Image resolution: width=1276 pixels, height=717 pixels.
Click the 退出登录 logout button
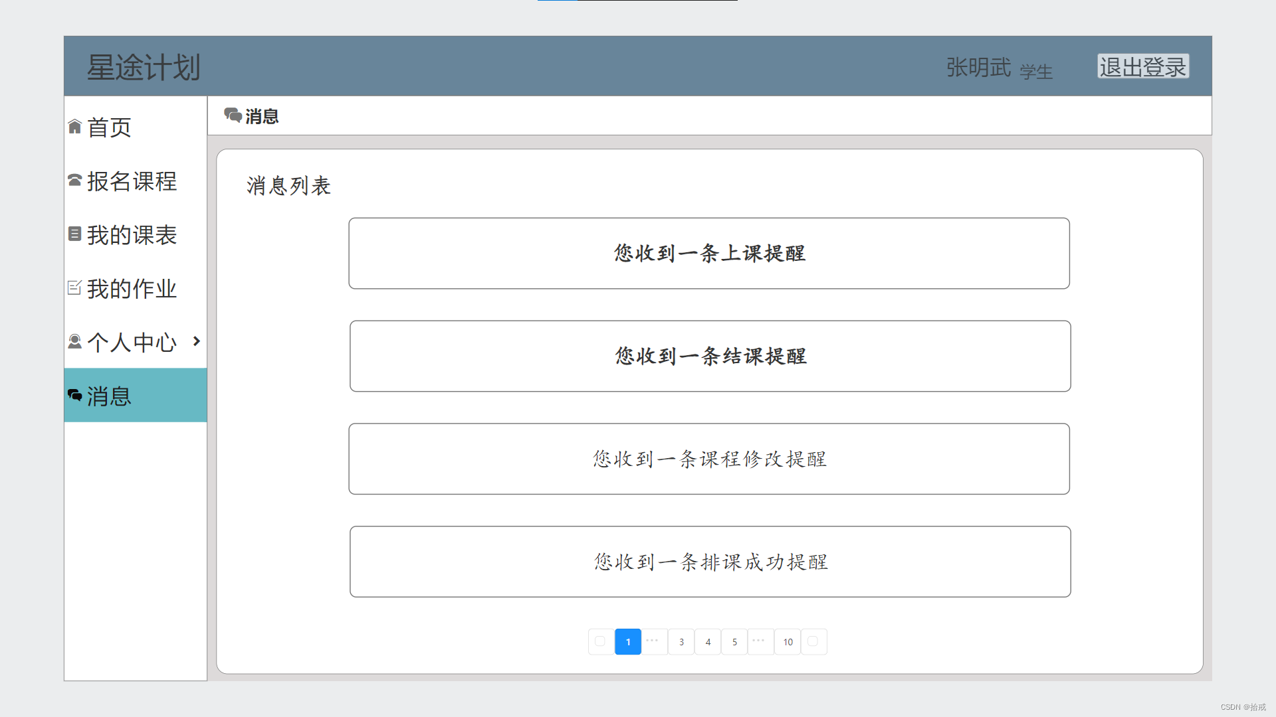1142,66
